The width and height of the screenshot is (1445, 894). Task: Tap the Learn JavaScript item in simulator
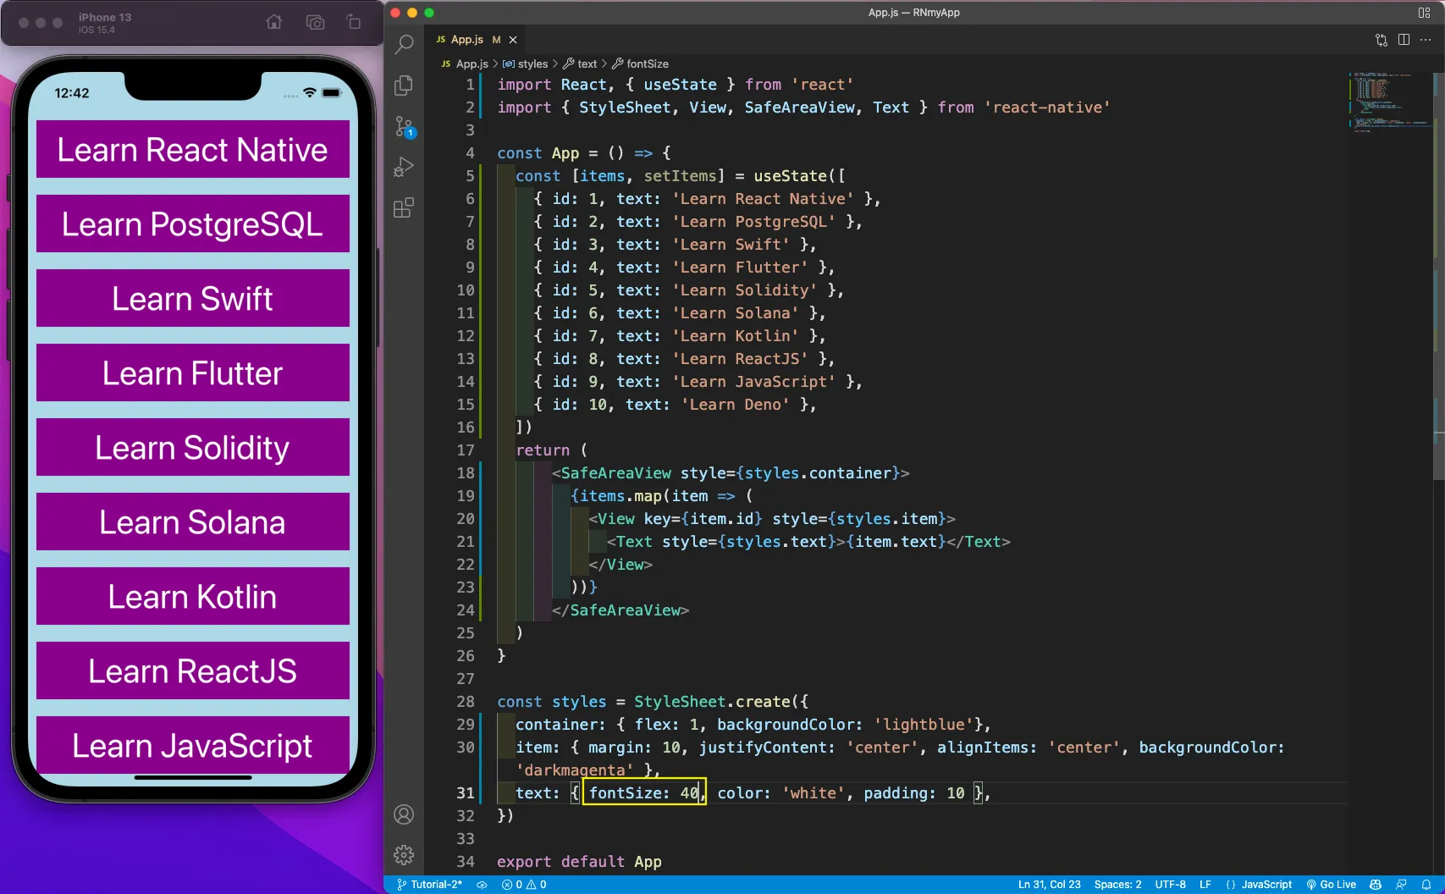193,745
